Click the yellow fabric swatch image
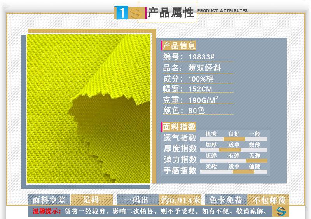This screenshot has width=311, height=219. (x=89, y=109)
